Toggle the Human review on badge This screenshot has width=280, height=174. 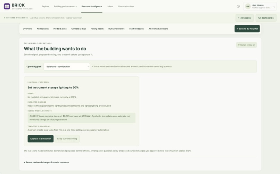click(246, 45)
